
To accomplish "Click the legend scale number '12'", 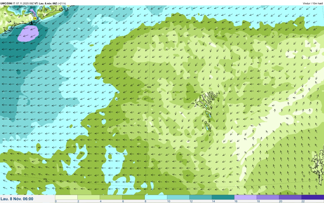I will point(191,201).
